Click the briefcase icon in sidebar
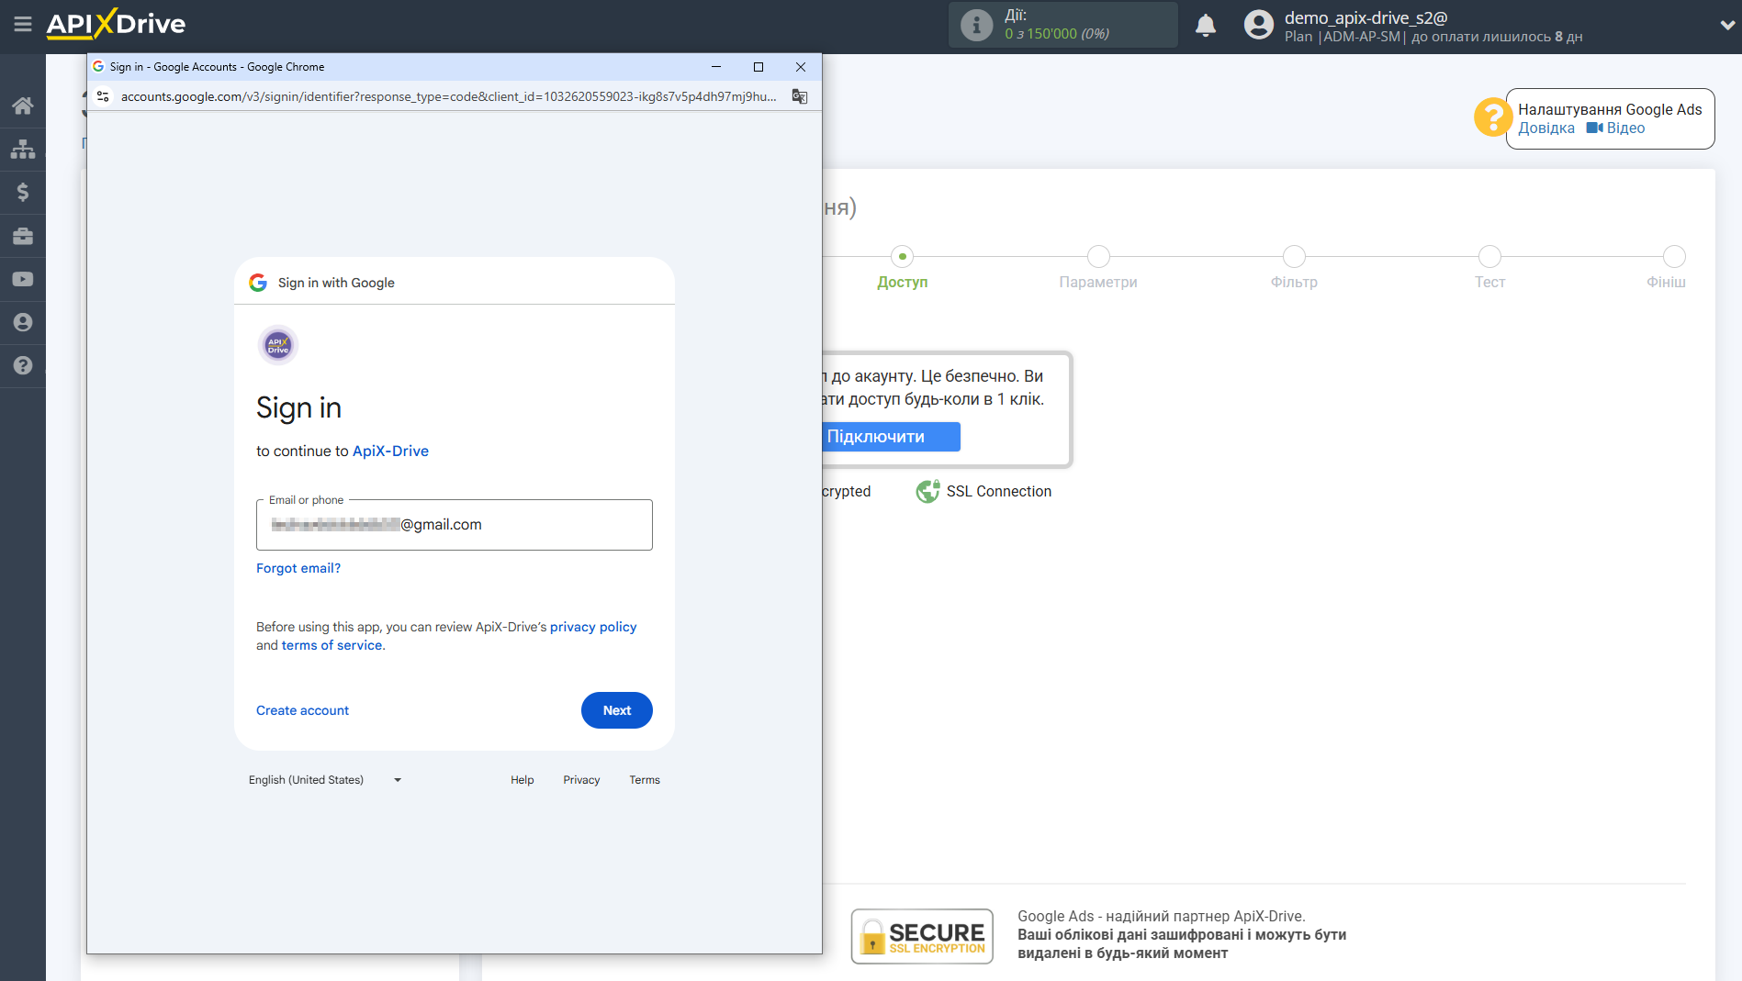 click(23, 236)
